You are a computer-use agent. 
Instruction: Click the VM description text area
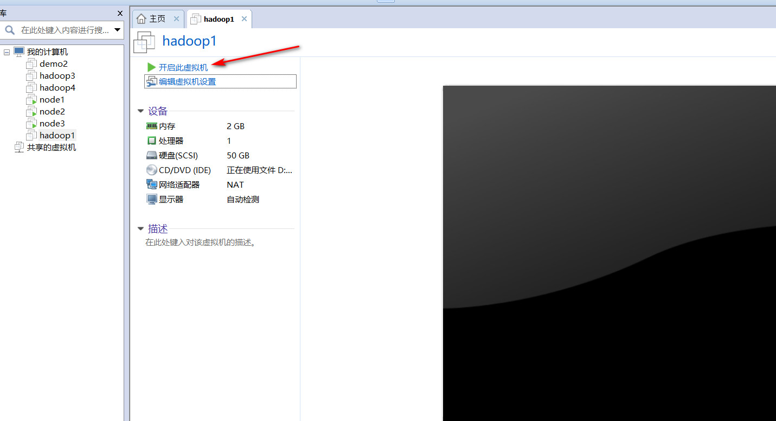point(201,243)
